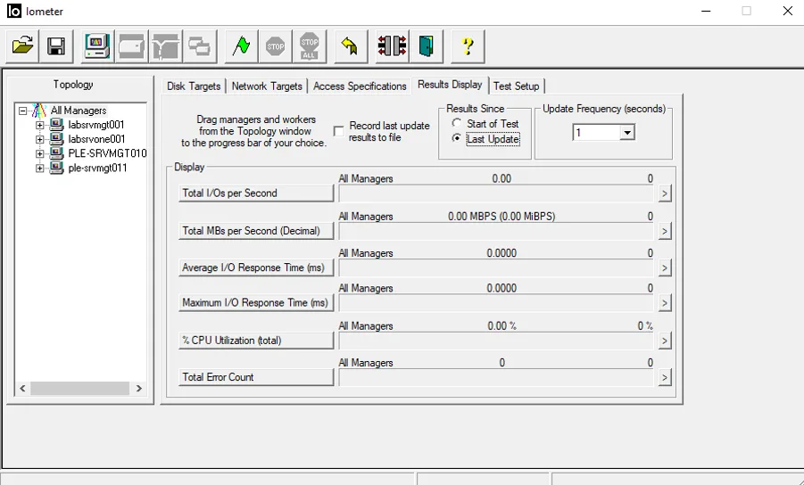Click the % CPU Utilization (total) button
This screenshot has height=485, width=804.
[256, 340]
